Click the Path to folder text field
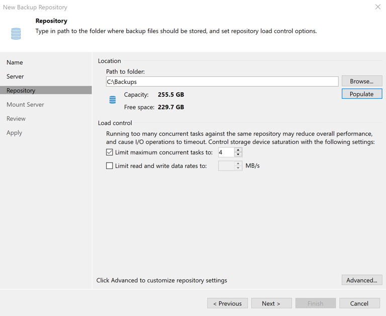386x316 pixels. [x=222, y=81]
